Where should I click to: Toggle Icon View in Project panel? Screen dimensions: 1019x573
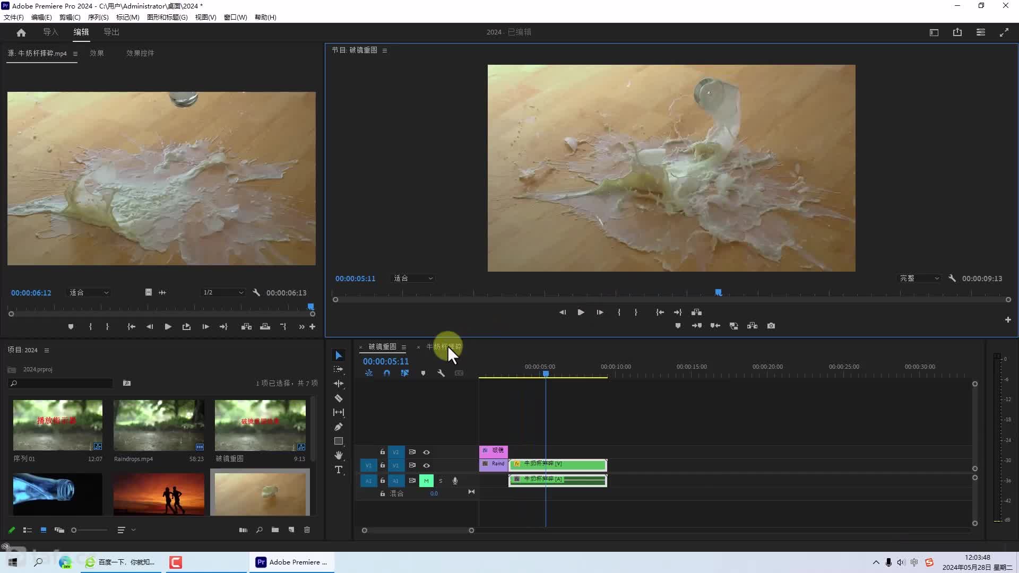click(x=44, y=530)
